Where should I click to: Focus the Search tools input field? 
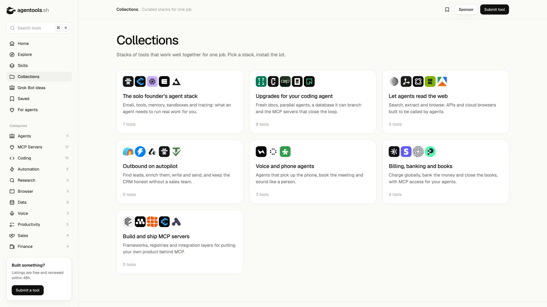point(39,28)
